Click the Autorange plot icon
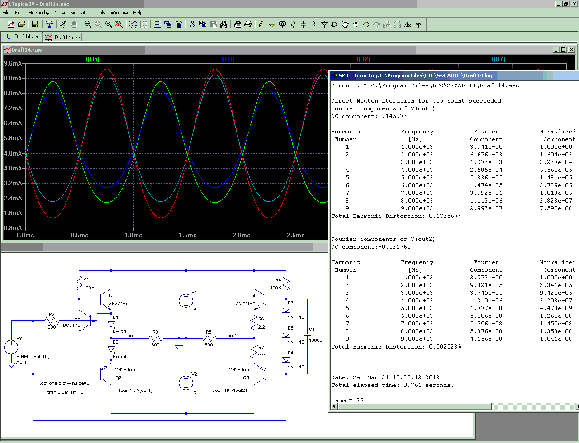This screenshot has width=579, height=443. (133, 24)
